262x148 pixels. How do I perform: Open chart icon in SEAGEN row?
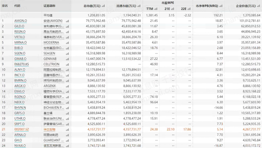pyautogui.click(x=67, y=54)
